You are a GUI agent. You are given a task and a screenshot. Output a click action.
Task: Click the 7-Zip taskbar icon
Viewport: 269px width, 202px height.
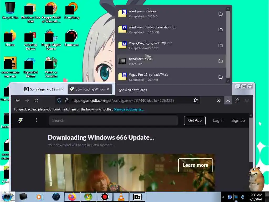click(137, 197)
